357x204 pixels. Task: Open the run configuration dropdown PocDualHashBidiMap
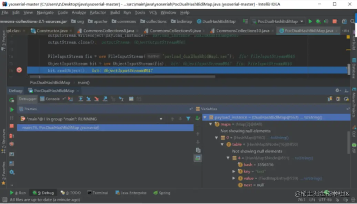[278, 21]
